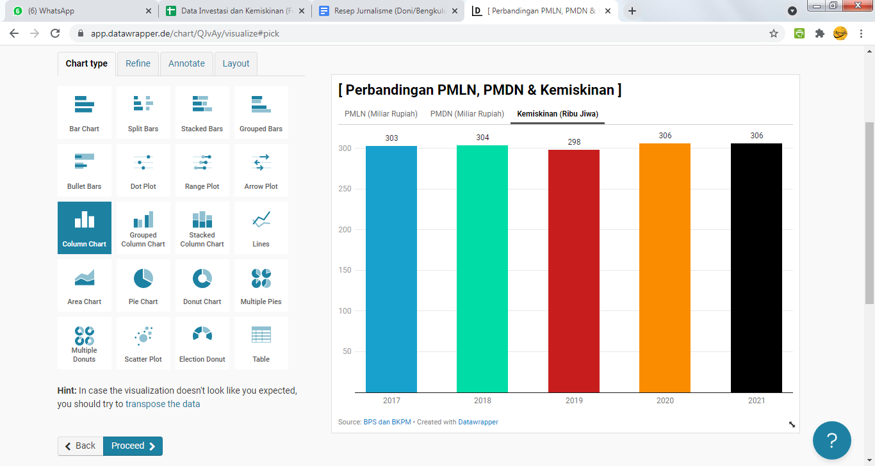Choose the Split Bars chart icon
The height and width of the screenshot is (466, 875).
(143, 113)
